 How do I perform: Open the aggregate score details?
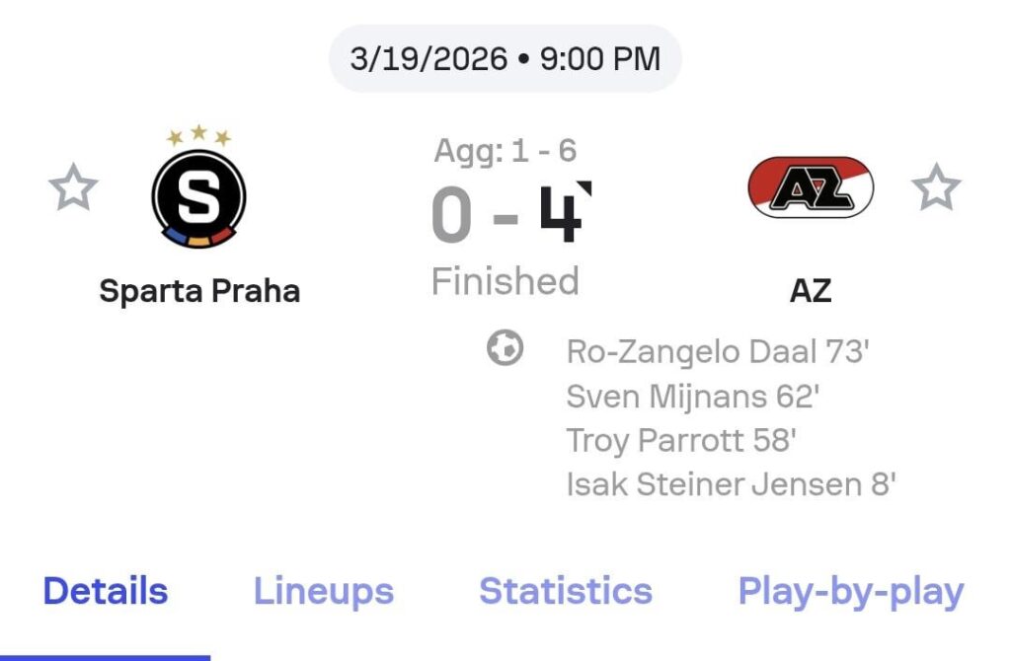tap(506, 151)
